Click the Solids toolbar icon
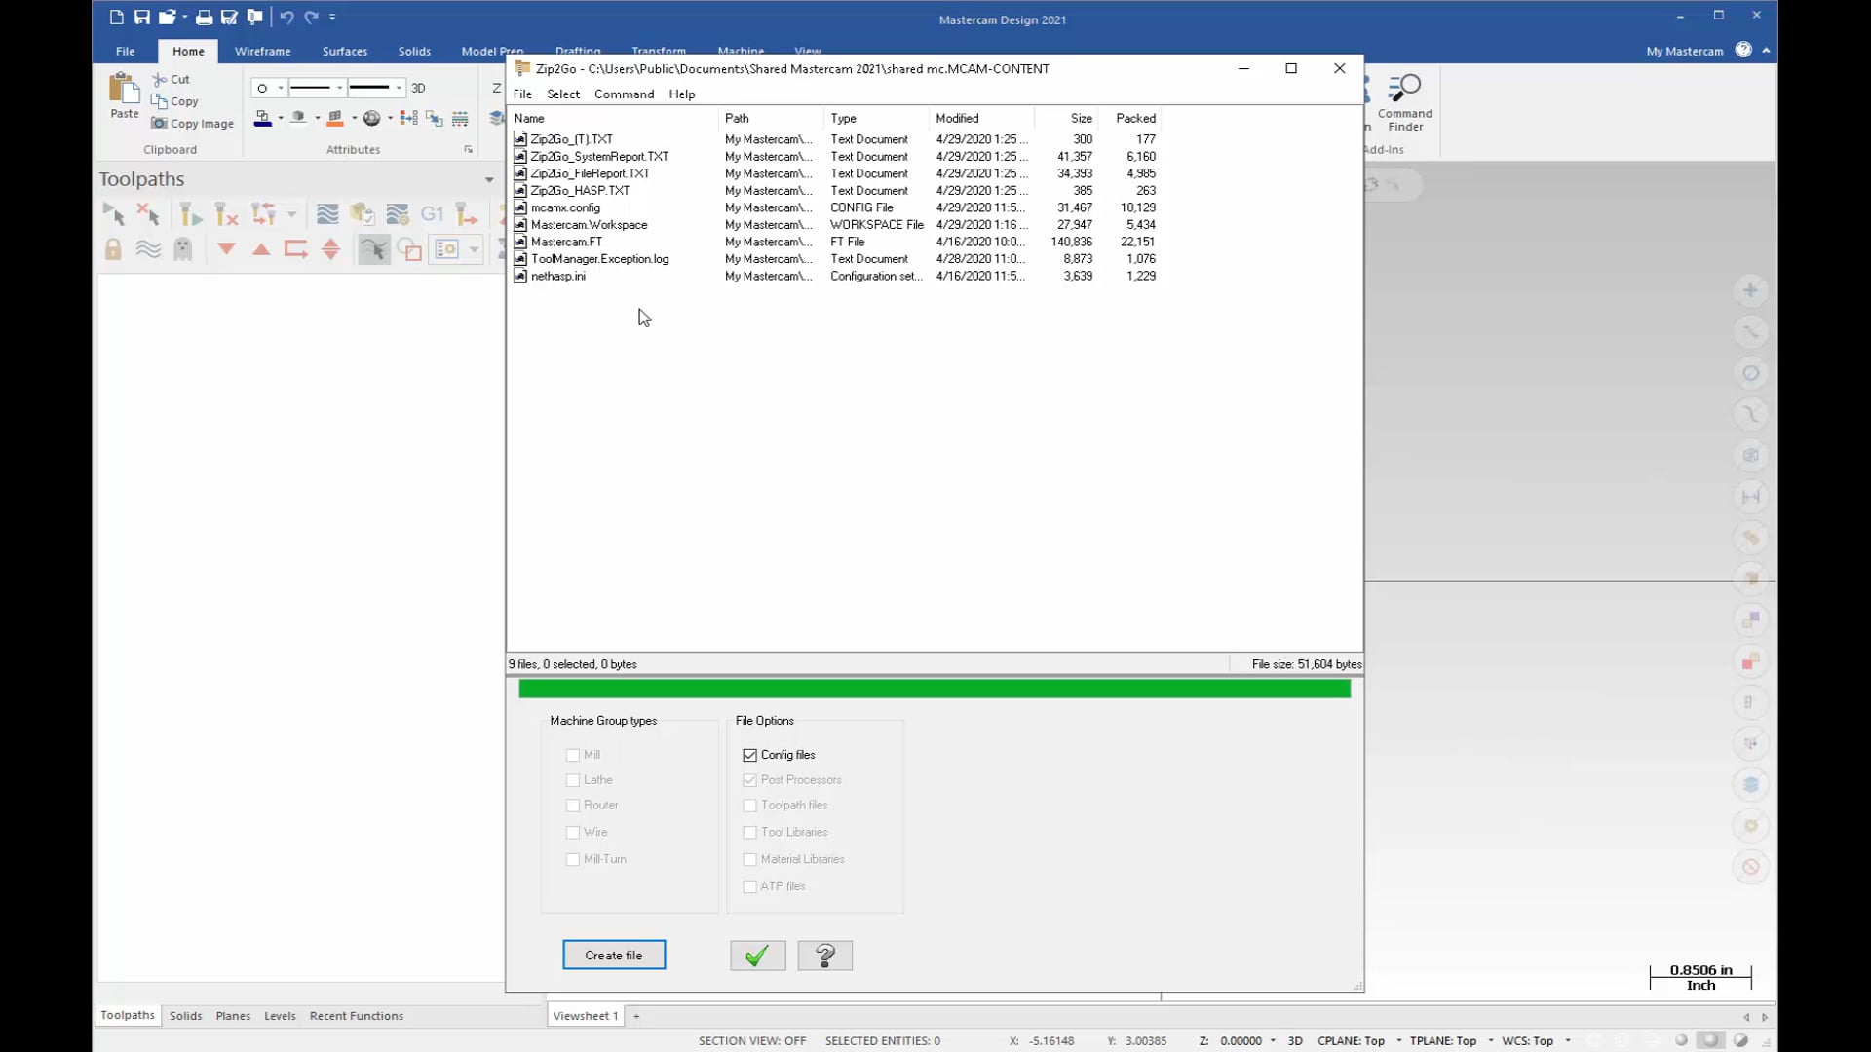 pyautogui.click(x=414, y=50)
